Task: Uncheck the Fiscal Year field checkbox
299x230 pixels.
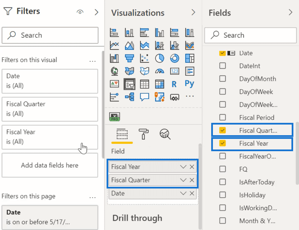Action: (x=222, y=143)
